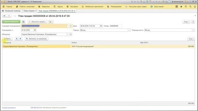The image size is (198, 111).
Task: Click the Администратор user label
Action: point(178,2)
